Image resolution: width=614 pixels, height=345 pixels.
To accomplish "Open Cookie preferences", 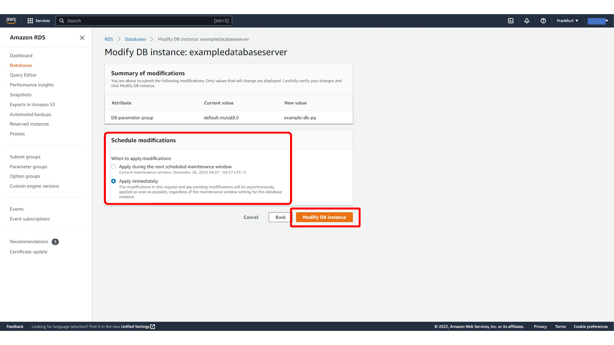I will coord(591,327).
